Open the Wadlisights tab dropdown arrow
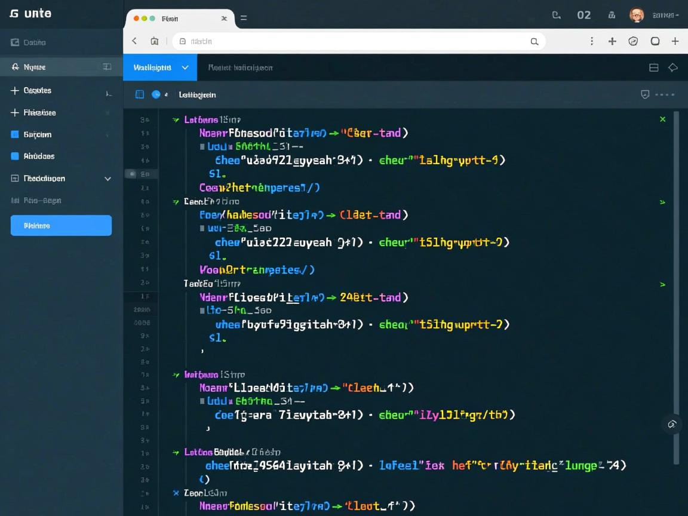This screenshot has width=688, height=516. (x=185, y=67)
